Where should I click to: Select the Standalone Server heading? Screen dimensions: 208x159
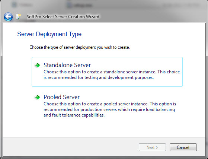tap(67, 65)
